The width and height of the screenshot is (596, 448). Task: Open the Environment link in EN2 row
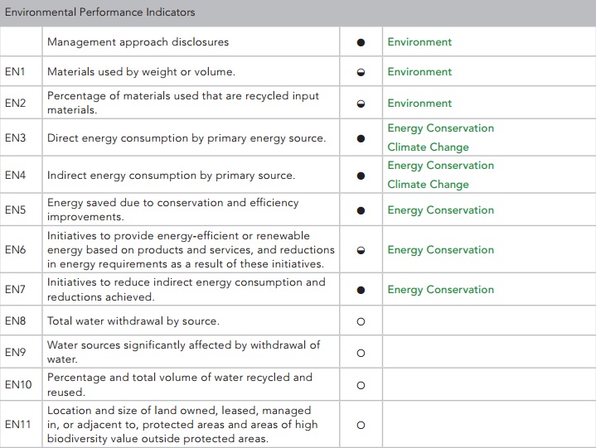[419, 103]
